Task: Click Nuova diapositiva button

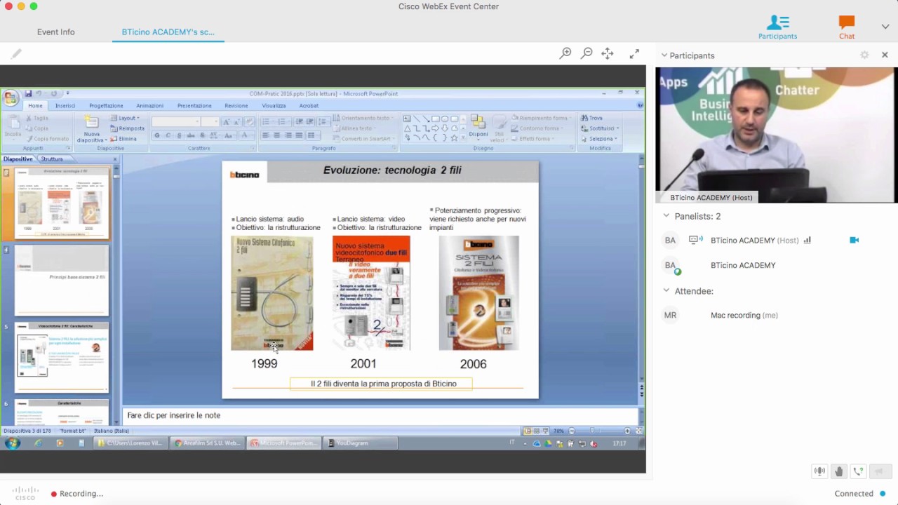Action: tap(91, 129)
